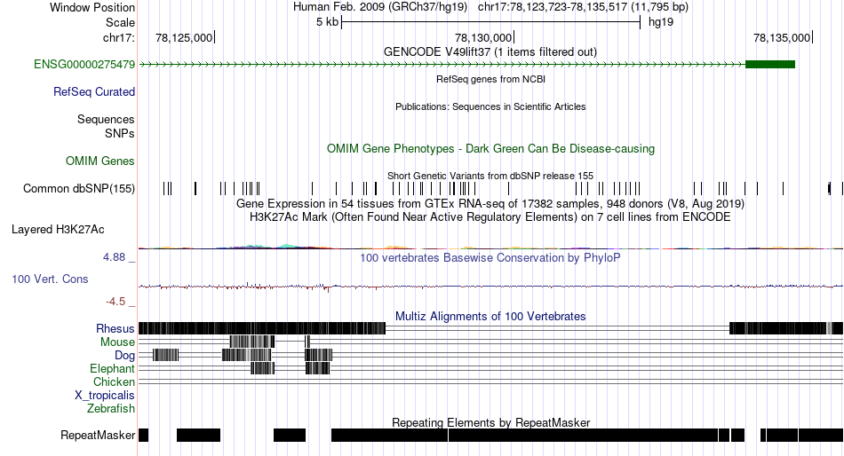The height and width of the screenshot is (456, 844).
Task: Click the Chicken alignment row label
Action: (x=114, y=381)
